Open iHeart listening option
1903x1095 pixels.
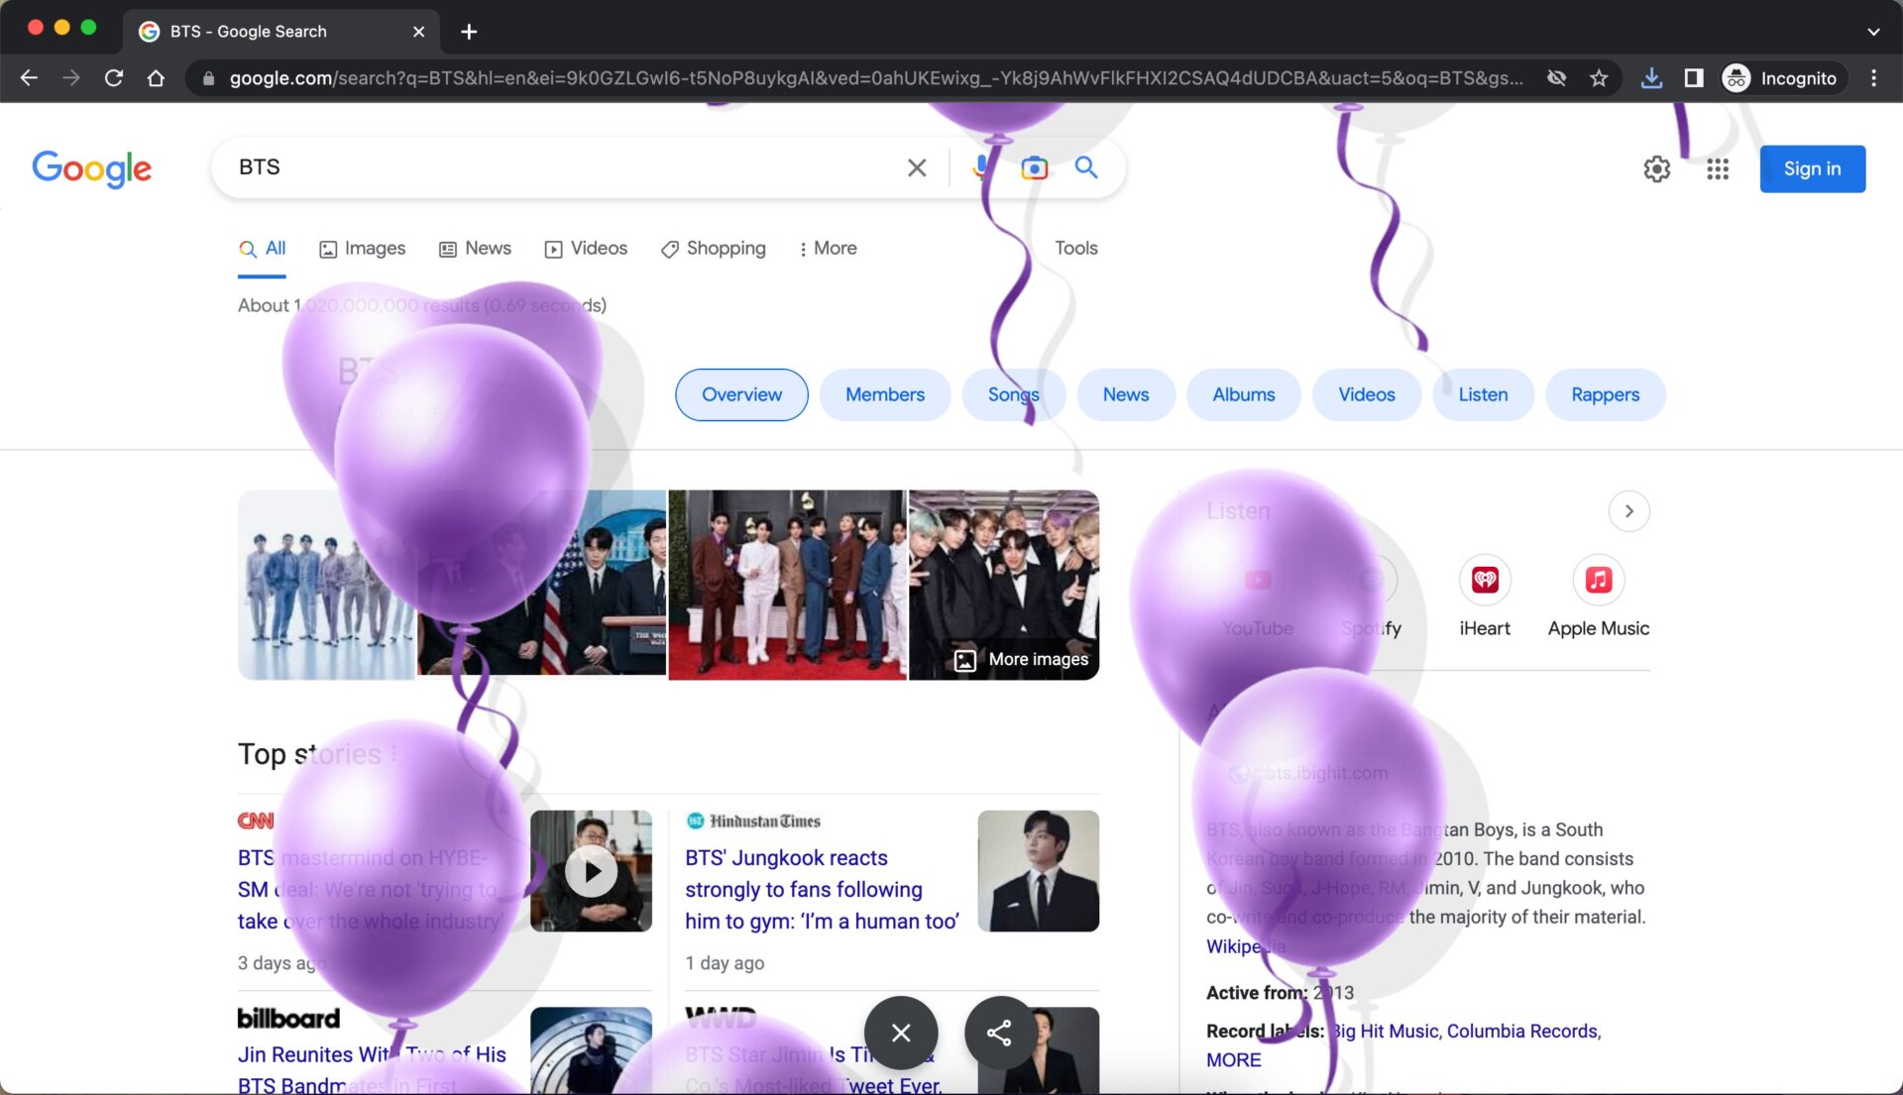coord(1484,581)
